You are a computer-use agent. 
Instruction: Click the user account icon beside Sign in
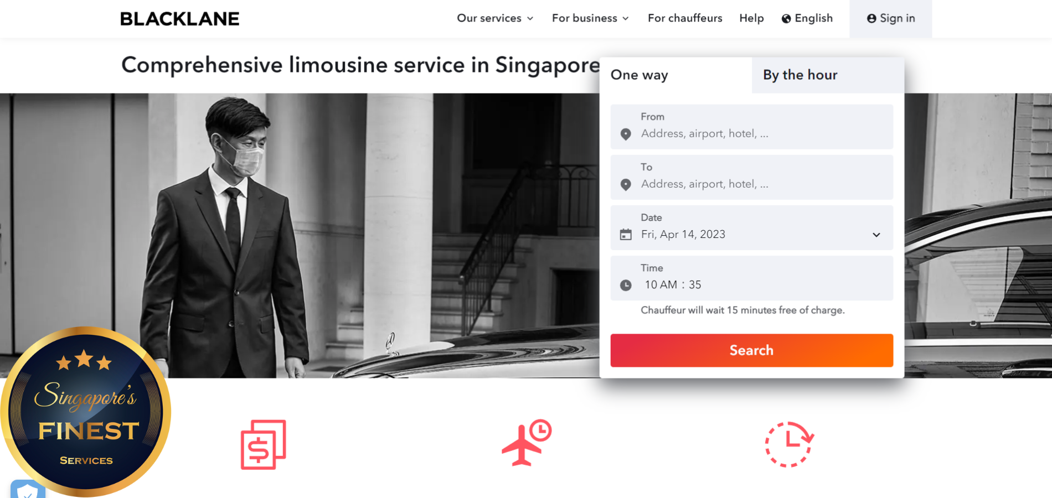click(x=871, y=19)
